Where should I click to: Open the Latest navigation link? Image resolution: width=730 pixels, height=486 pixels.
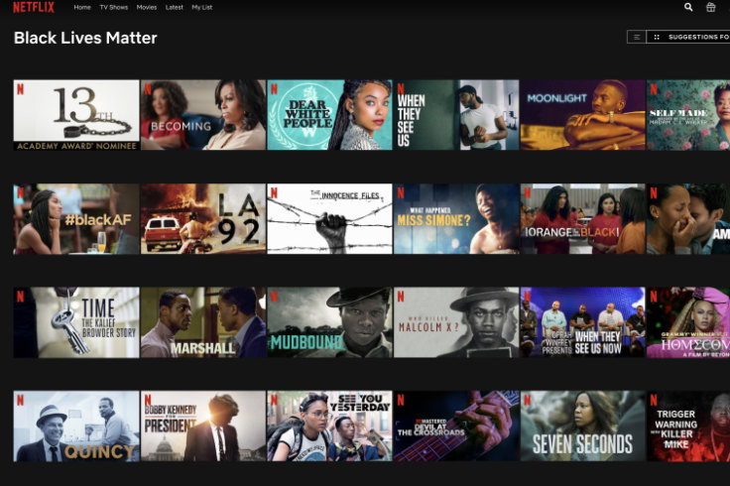[175, 8]
